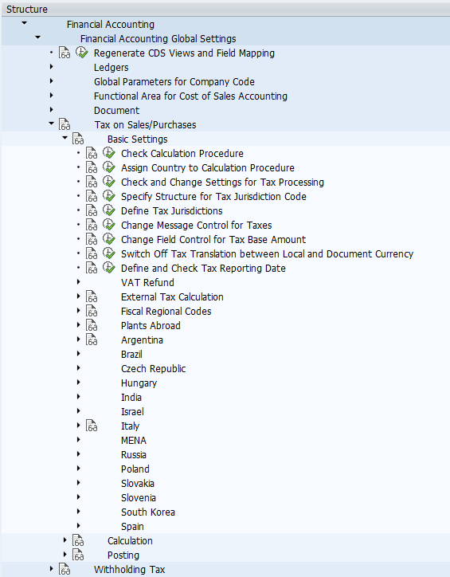The height and width of the screenshot is (577, 450).
Task: Expand the Brazil node
Action: pyautogui.click(x=79, y=354)
